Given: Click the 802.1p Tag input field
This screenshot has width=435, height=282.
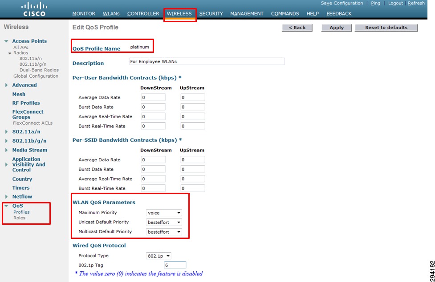Looking at the screenshot, I should (175, 265).
